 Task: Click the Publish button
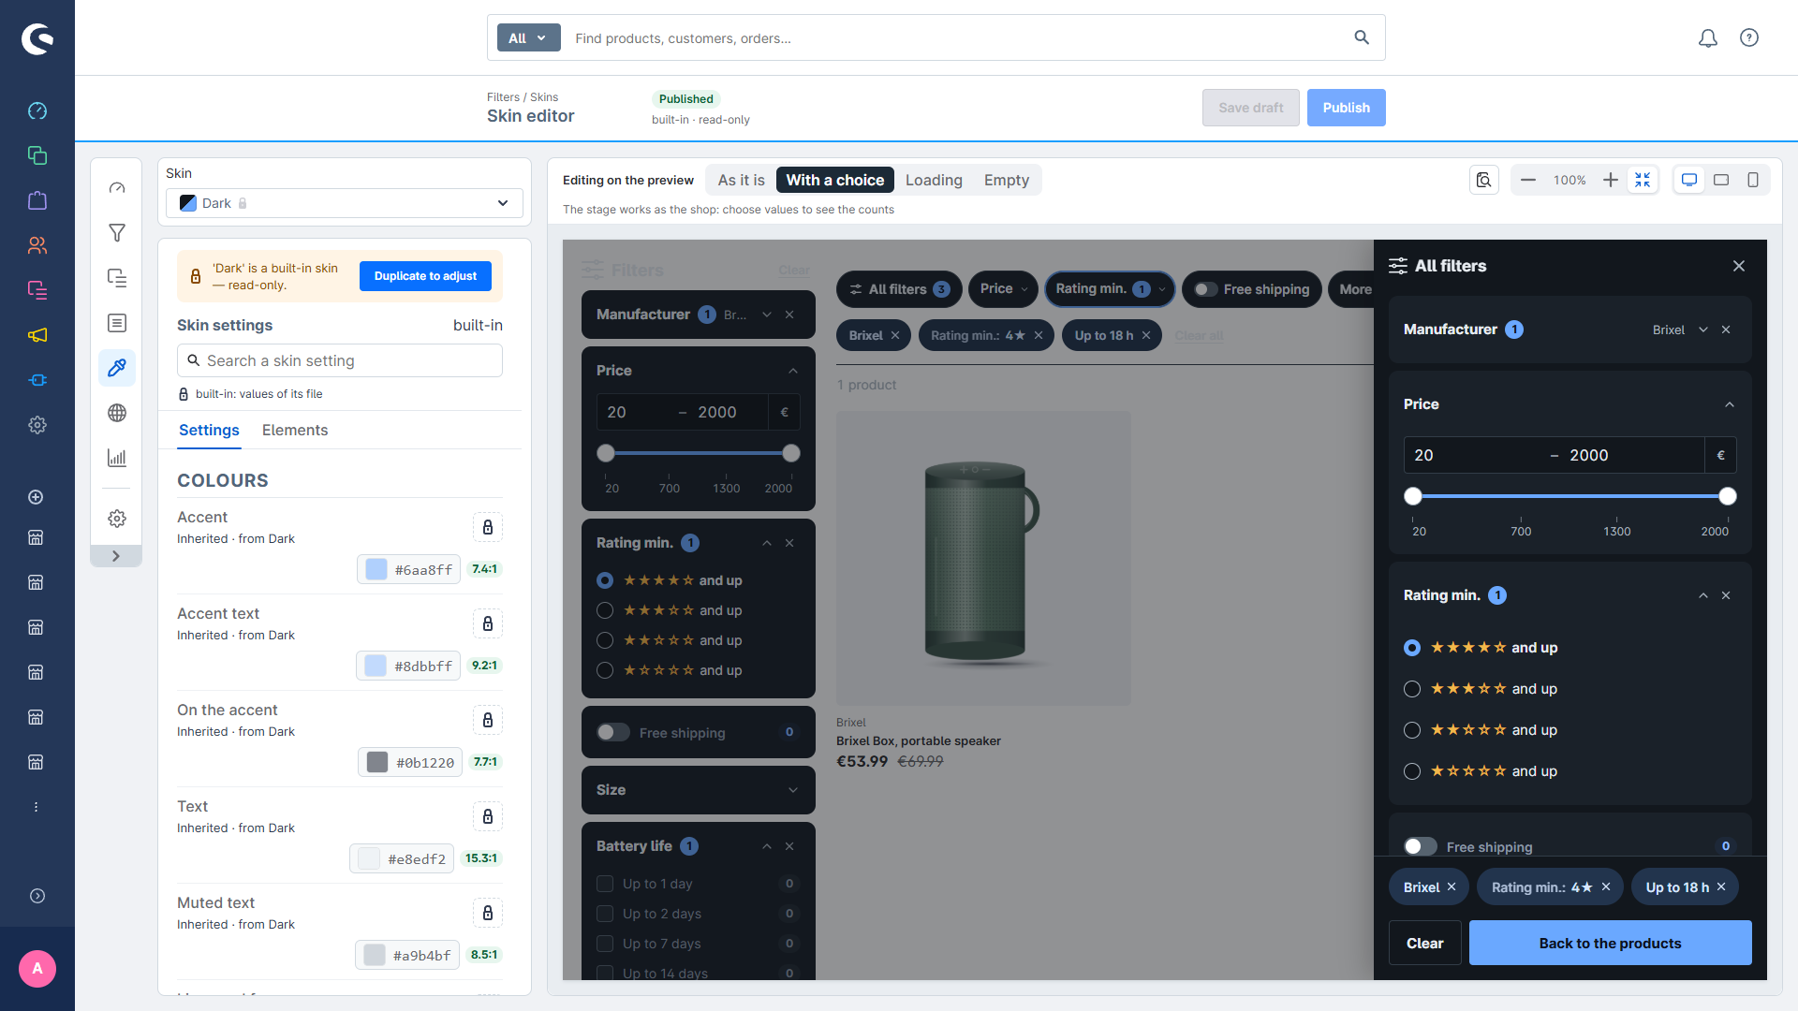(1346, 108)
